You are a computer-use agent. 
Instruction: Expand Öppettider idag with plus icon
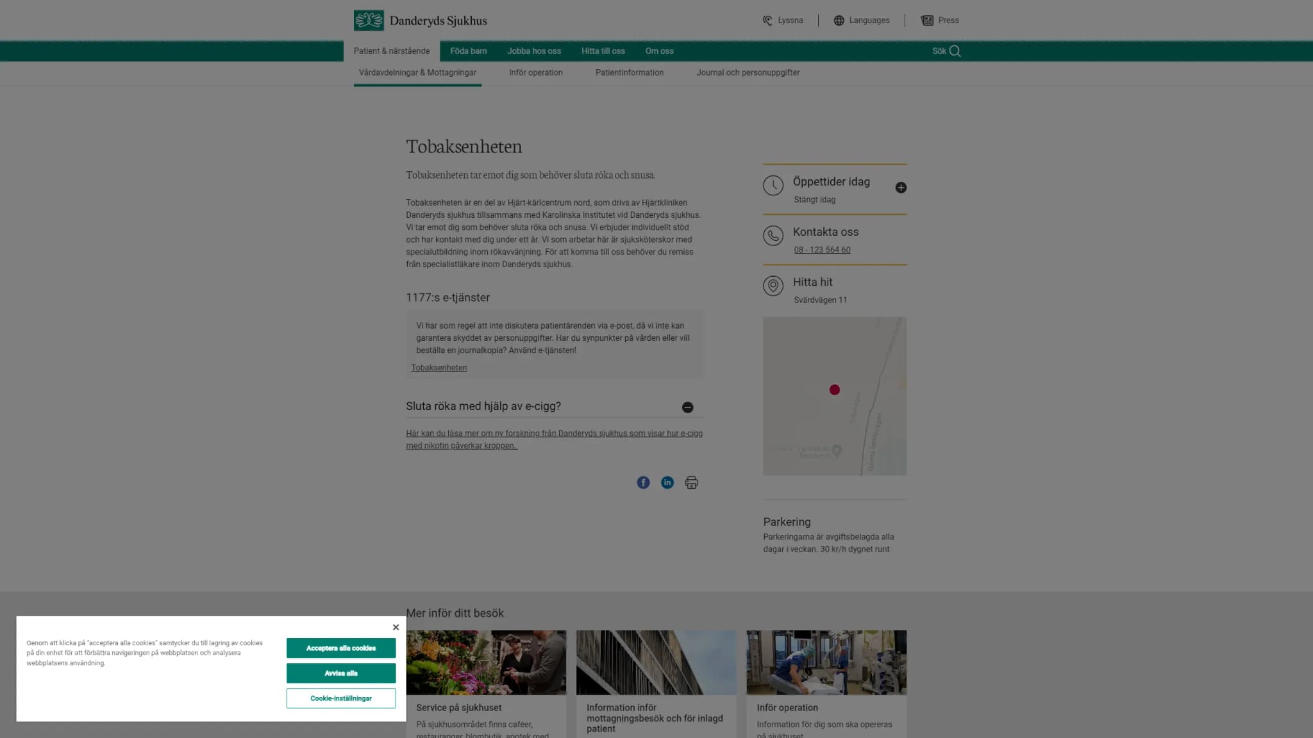coord(901,188)
